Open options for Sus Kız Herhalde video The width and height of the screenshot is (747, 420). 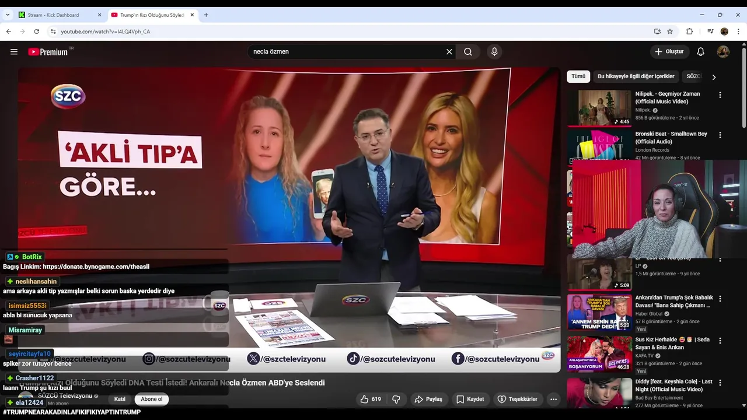720,341
